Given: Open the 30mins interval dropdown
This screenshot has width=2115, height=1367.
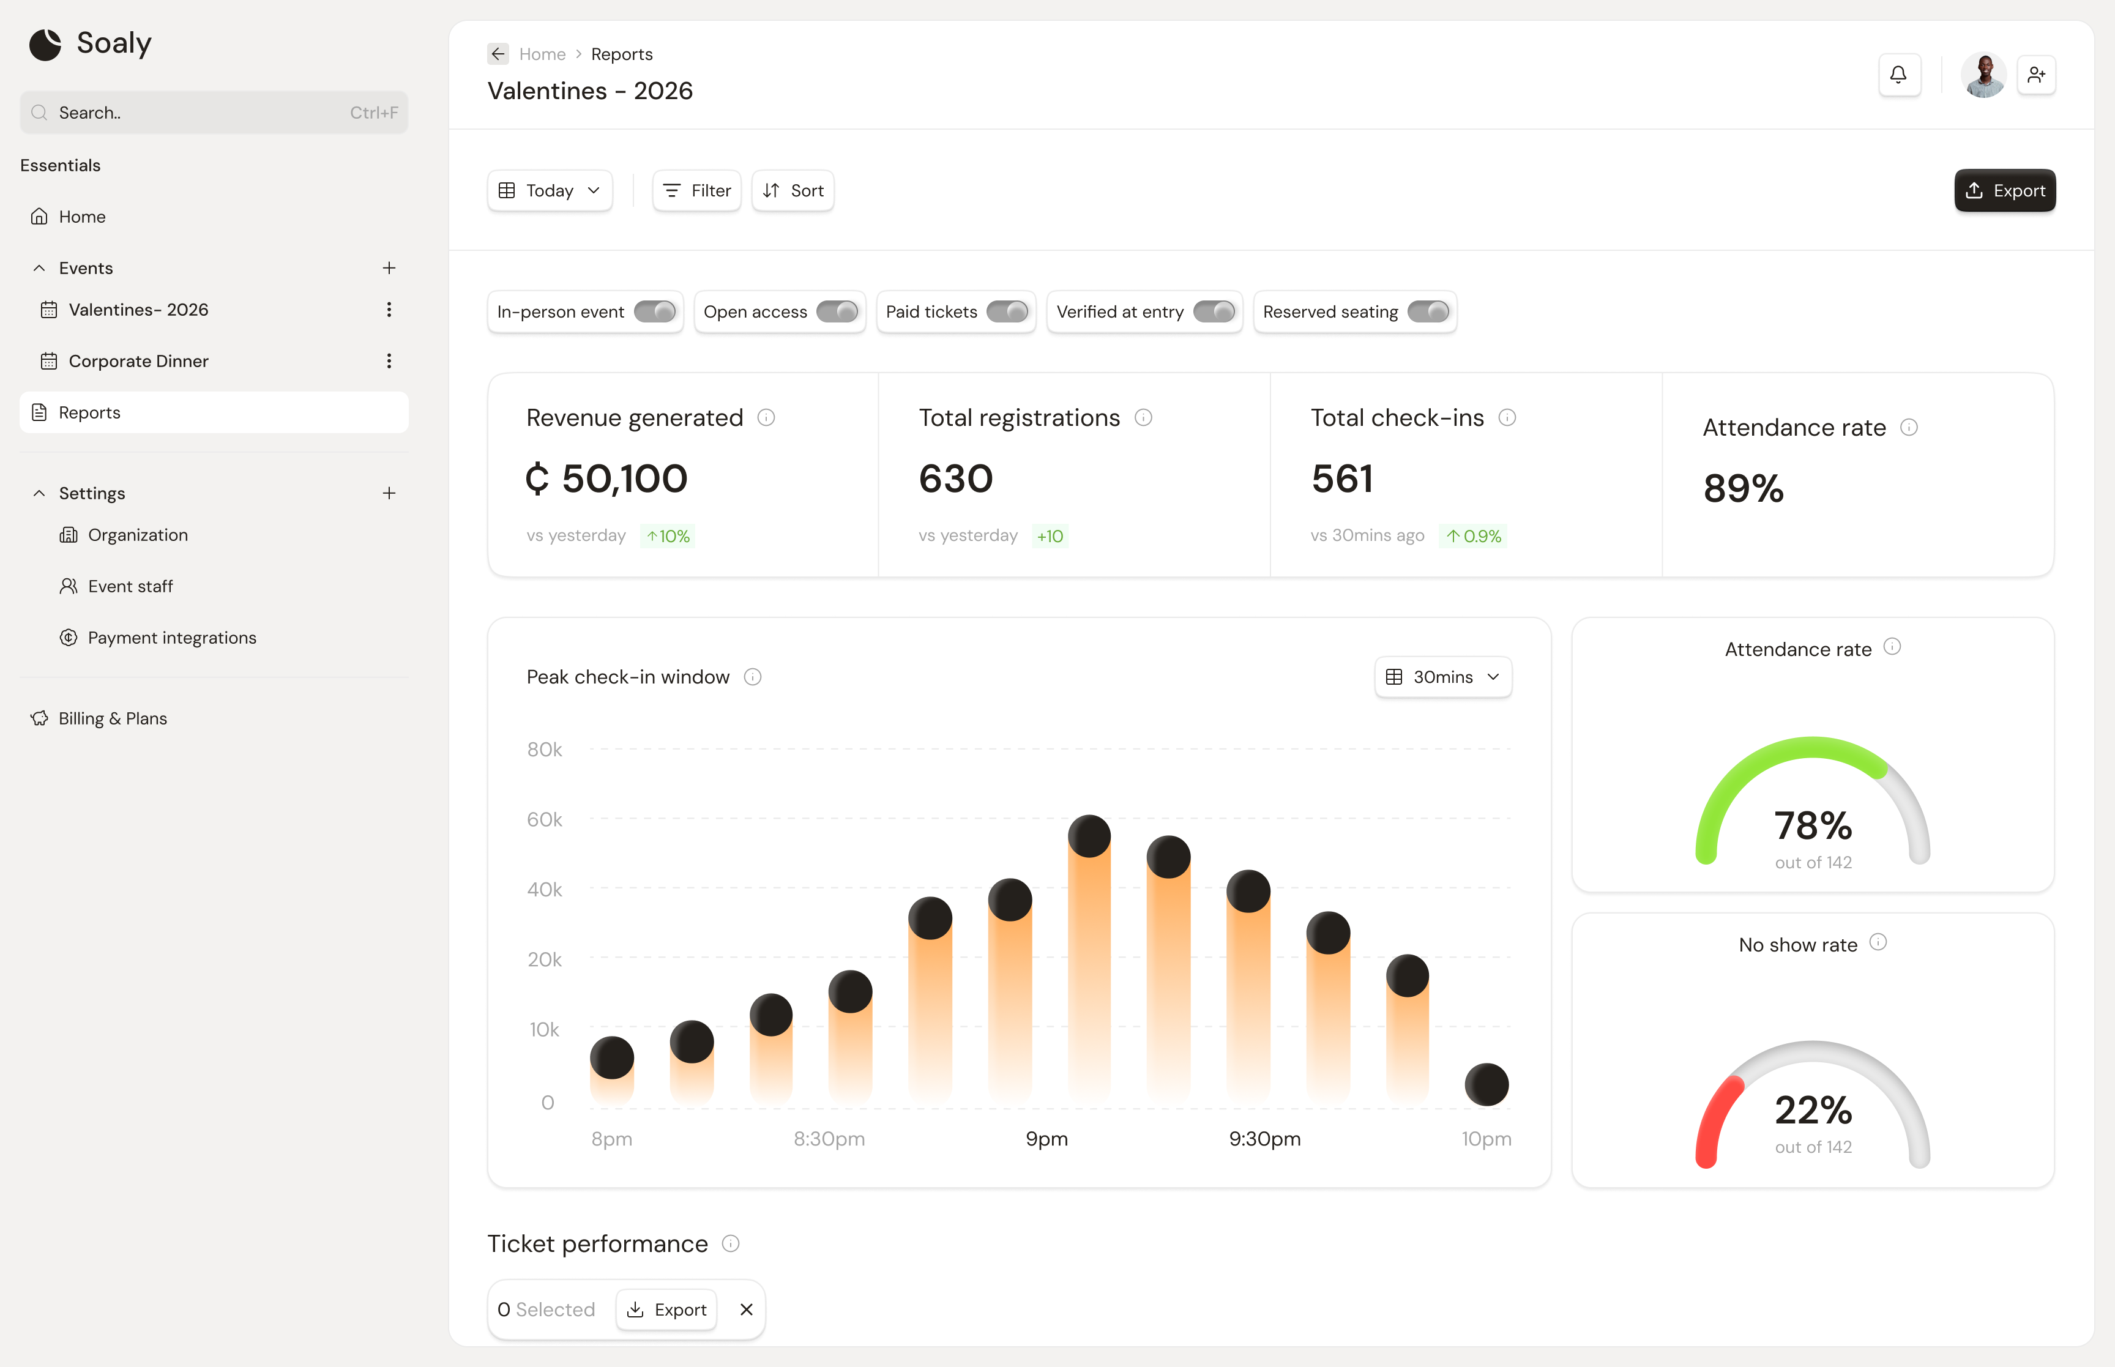Looking at the screenshot, I should [x=1443, y=677].
